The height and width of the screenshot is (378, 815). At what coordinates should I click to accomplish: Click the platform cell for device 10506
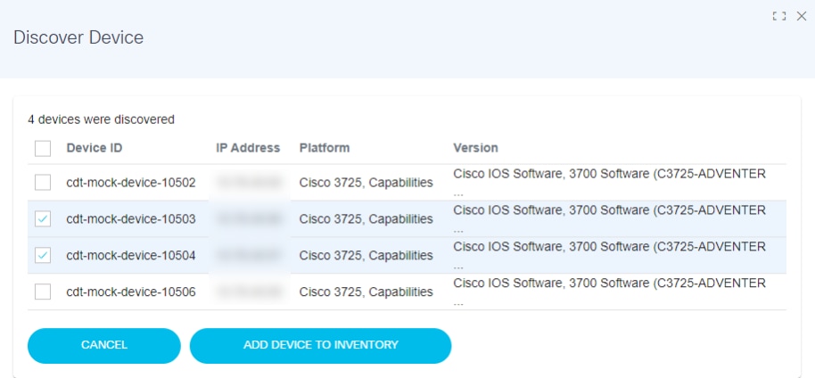(x=366, y=292)
